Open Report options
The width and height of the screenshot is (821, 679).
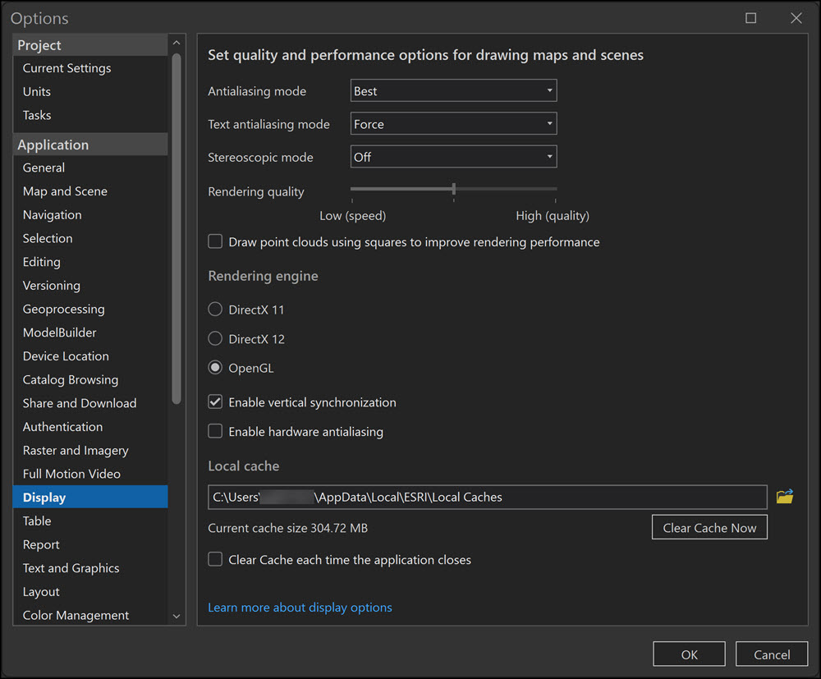(41, 544)
